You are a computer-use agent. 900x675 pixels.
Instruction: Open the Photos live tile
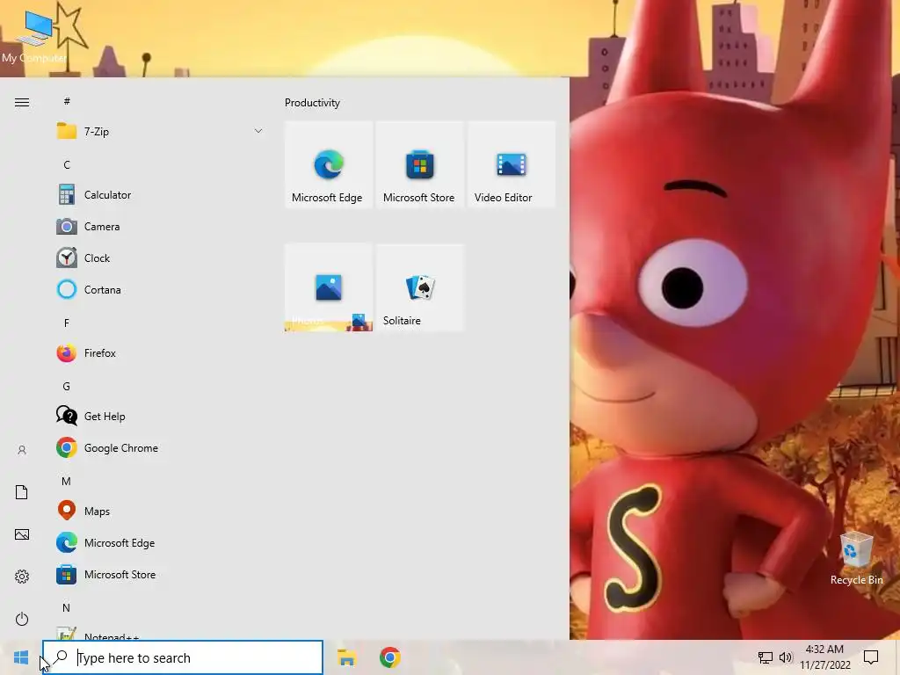329,287
